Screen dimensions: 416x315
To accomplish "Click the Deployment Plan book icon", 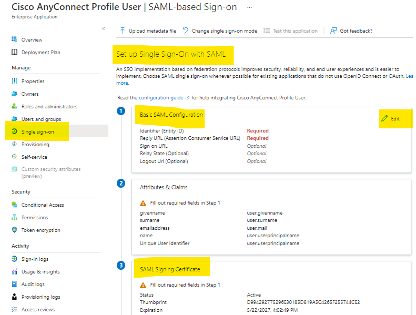I will (14, 52).
